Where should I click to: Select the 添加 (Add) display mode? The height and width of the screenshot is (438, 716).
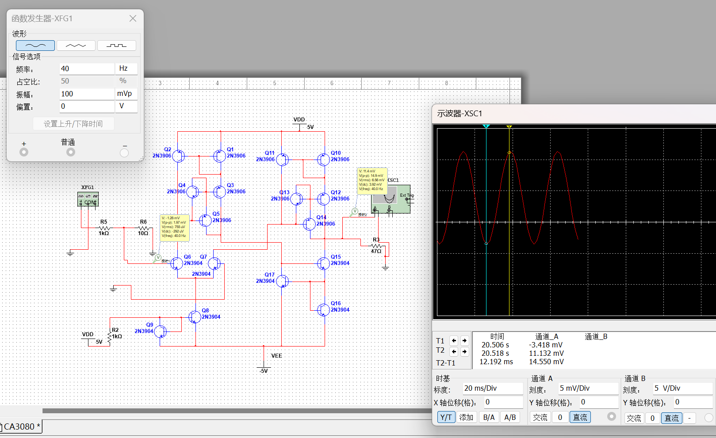(466, 417)
